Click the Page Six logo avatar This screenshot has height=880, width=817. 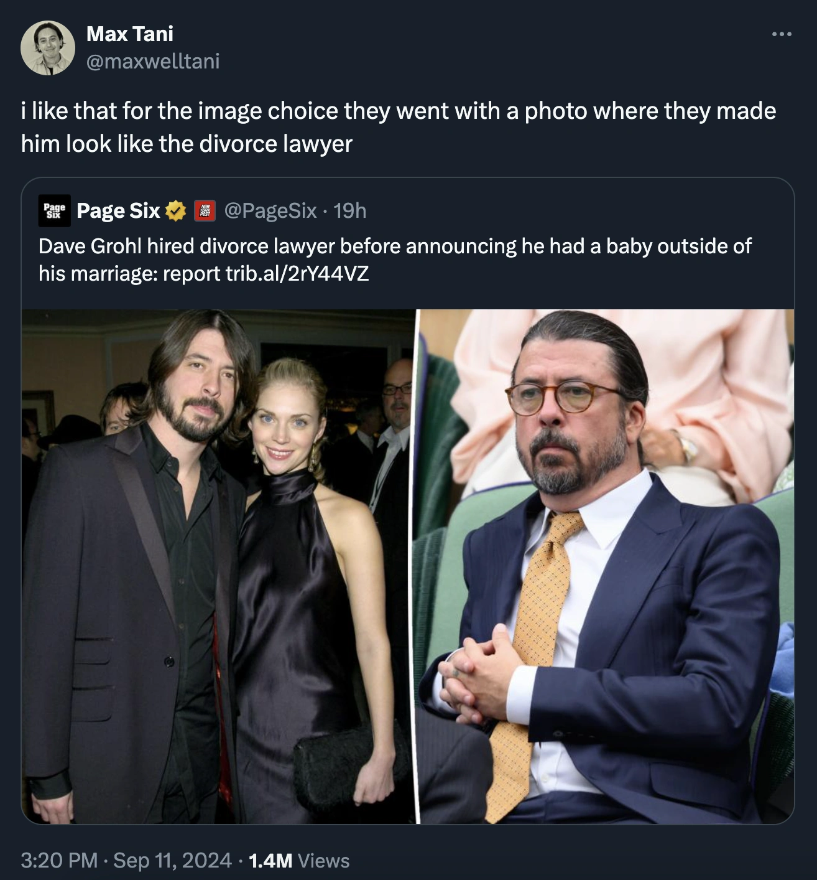55,211
